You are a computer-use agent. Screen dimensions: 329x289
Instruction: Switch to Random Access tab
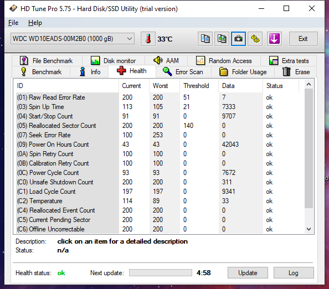point(224,60)
